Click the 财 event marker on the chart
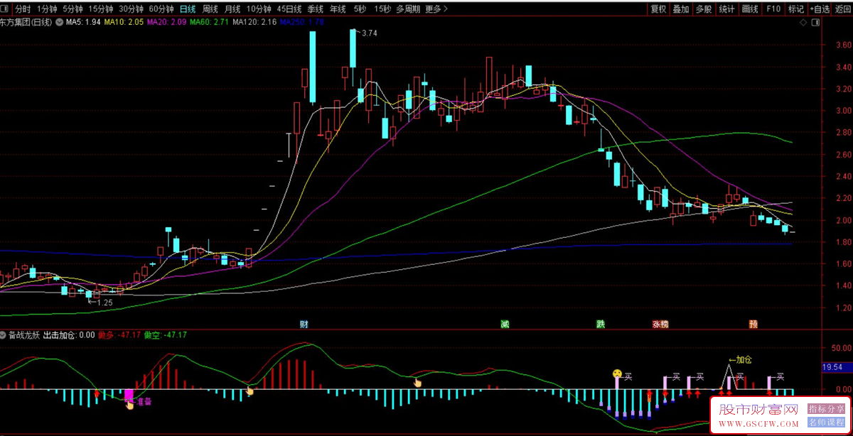Image resolution: width=853 pixels, height=436 pixels. (304, 325)
